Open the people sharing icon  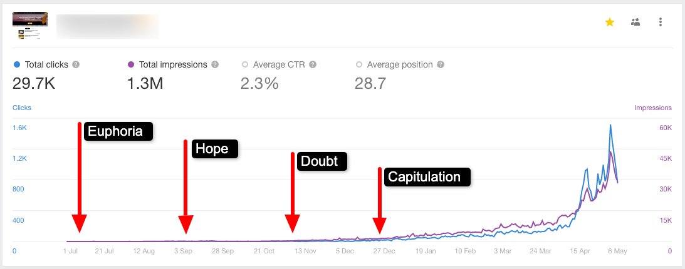635,22
